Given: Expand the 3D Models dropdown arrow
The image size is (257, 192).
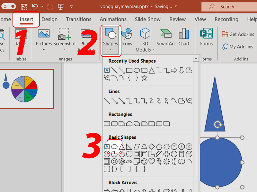Looking at the screenshot, I should pyautogui.click(x=153, y=50).
